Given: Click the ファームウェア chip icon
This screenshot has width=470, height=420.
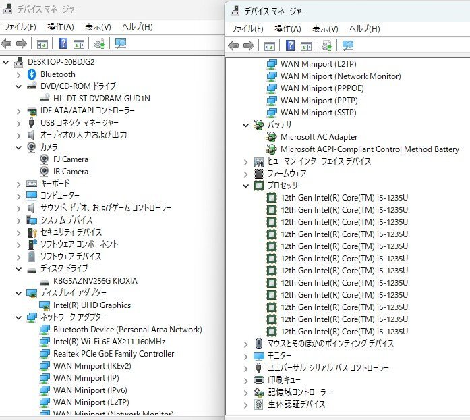Looking at the screenshot, I should click(259, 174).
